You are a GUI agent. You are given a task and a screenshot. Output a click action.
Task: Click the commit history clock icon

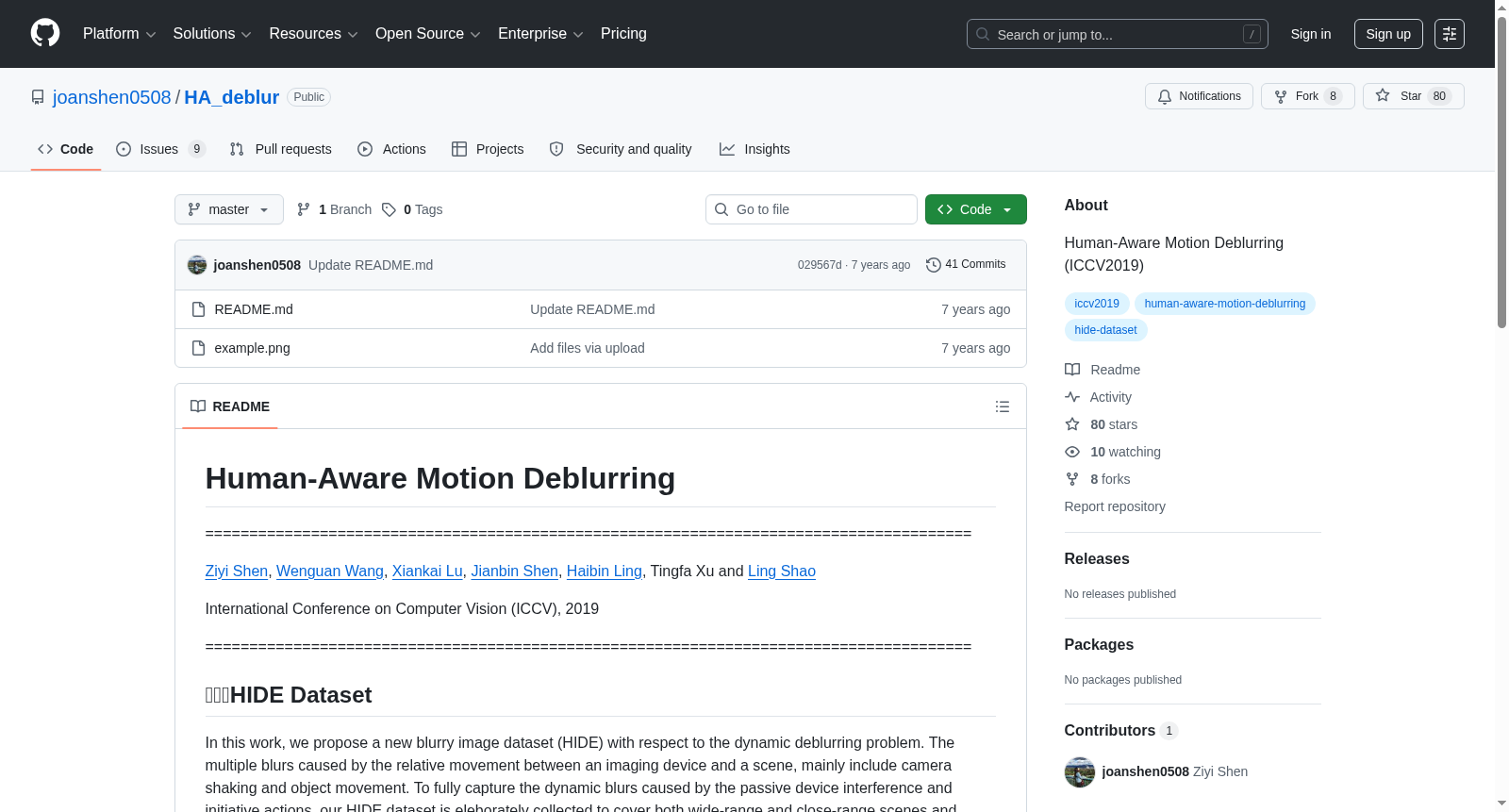934,265
